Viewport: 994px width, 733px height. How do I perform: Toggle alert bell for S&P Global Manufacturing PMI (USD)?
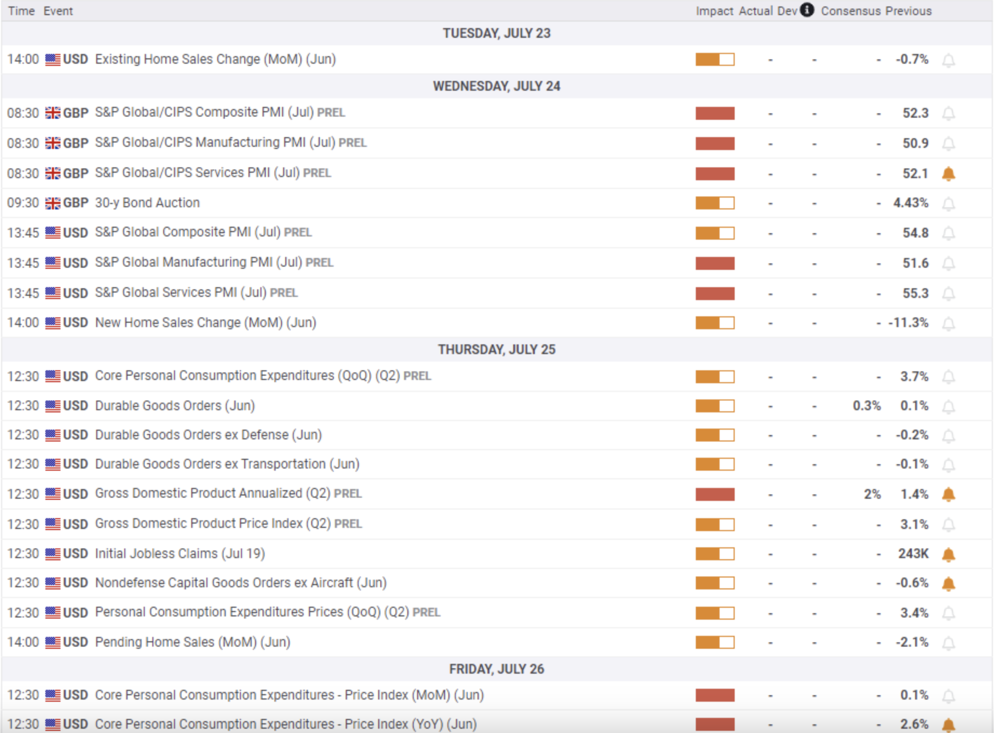coord(949,263)
